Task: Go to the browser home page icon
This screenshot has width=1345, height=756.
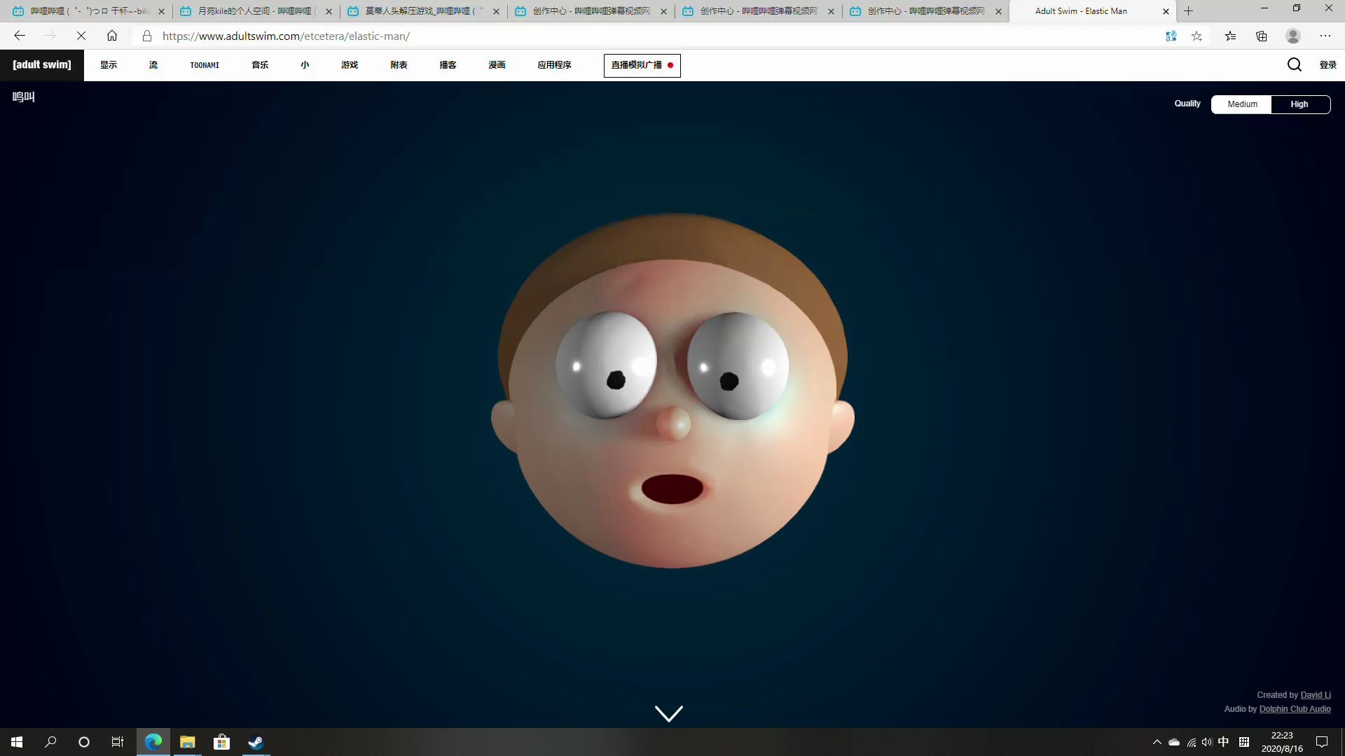Action: (112, 36)
